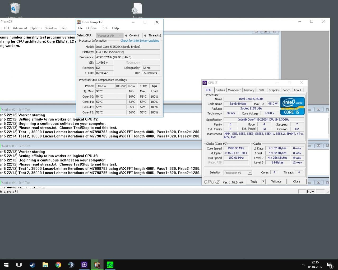
Task: Click Check for Intel Driver Updates link
Action: pos(140,41)
